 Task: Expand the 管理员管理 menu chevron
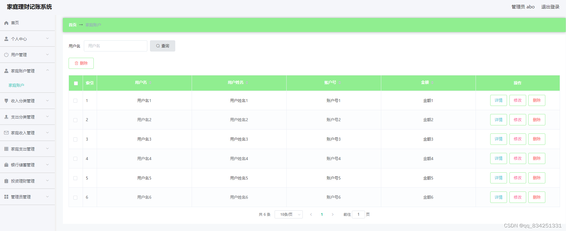47,197
